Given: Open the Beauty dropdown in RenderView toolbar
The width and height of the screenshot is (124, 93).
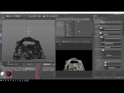Looking at the screenshot, I should (65, 42).
